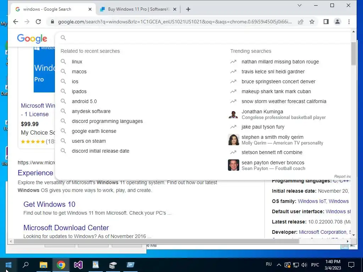Open File Explorer from the taskbar

43,265
